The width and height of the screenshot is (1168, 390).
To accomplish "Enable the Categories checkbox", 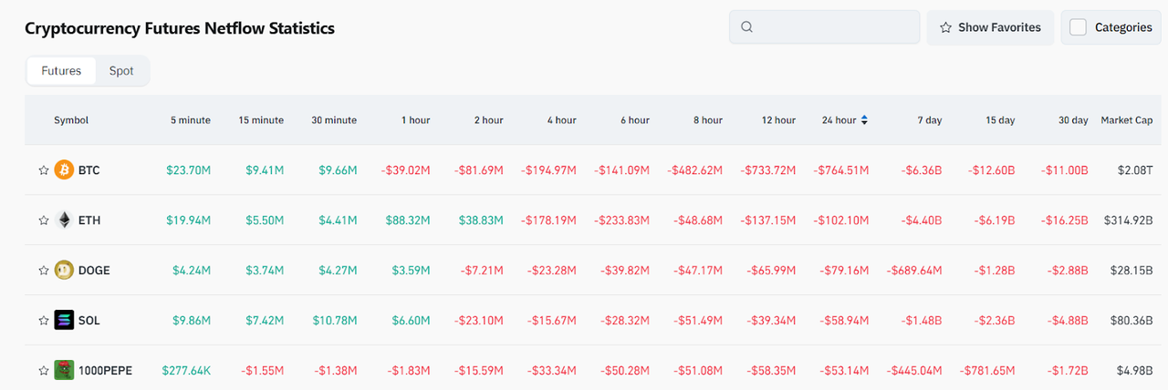I will (x=1078, y=27).
